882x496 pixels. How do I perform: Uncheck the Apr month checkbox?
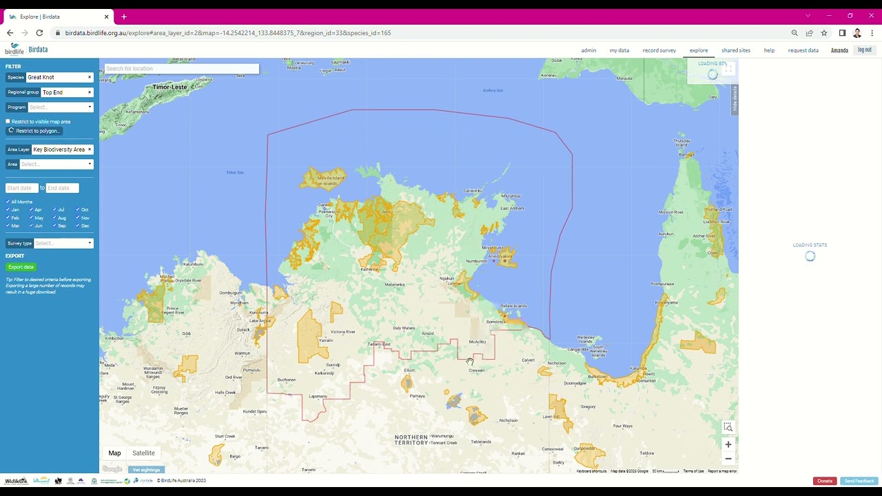pyautogui.click(x=31, y=209)
